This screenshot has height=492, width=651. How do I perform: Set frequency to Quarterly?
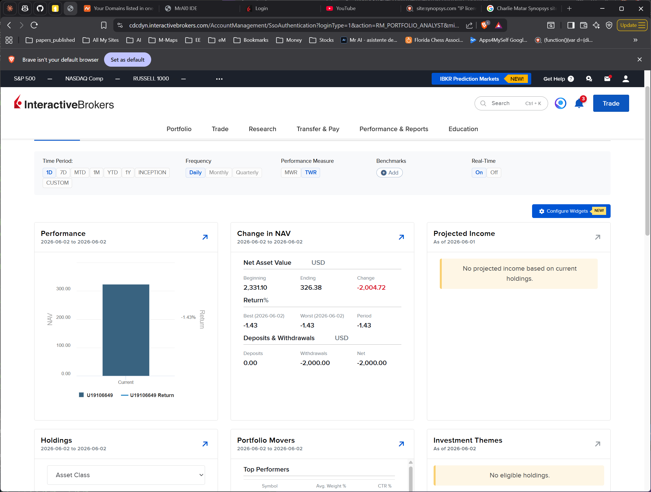[247, 173]
